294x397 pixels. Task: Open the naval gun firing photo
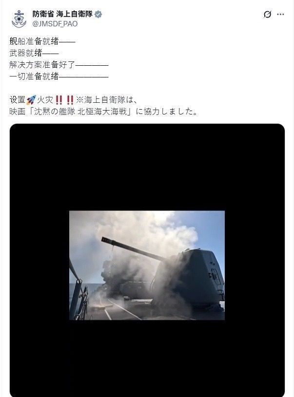(x=147, y=265)
